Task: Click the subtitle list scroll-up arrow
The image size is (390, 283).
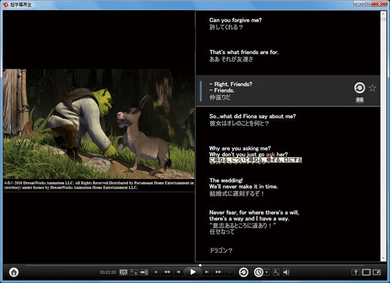Action: (x=383, y=13)
